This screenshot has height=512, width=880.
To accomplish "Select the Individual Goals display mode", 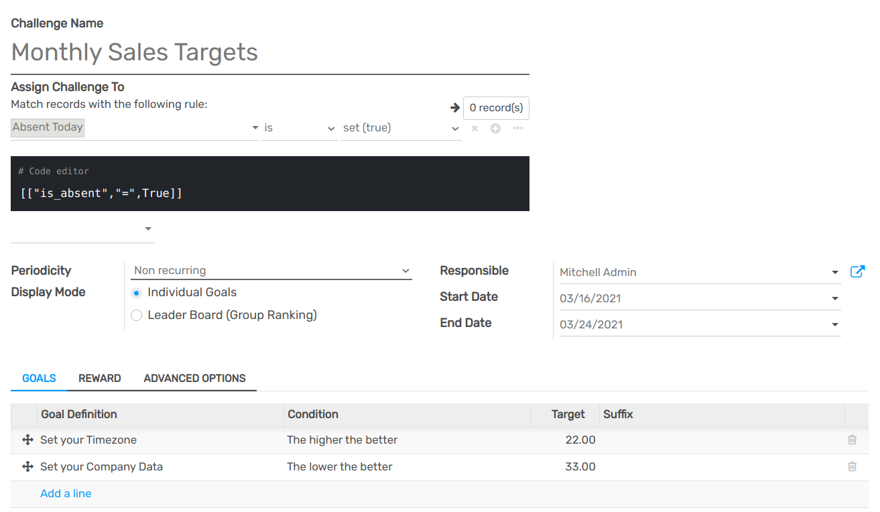I will pos(136,292).
